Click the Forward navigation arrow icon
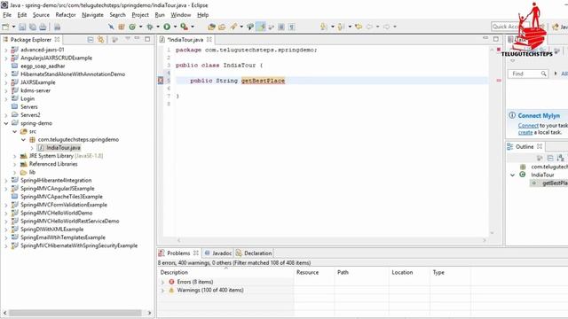 point(387,27)
